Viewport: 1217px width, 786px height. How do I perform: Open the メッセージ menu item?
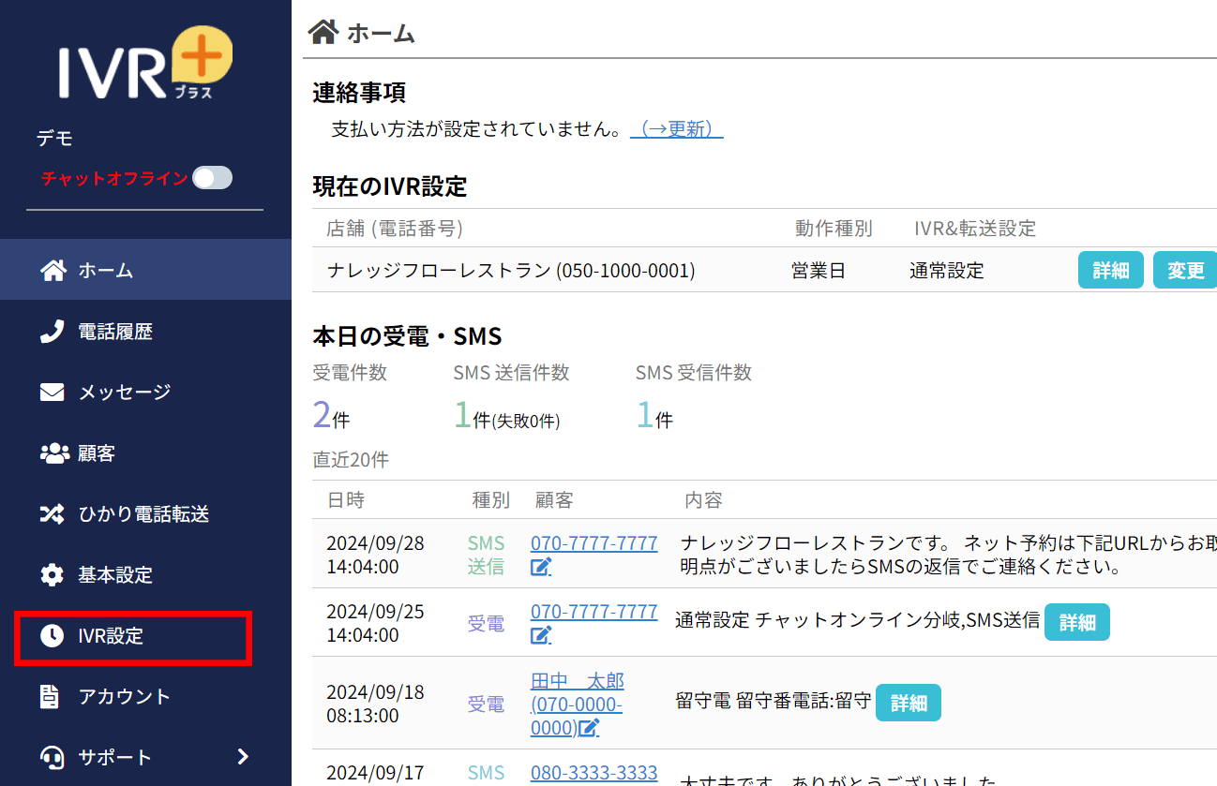click(145, 392)
